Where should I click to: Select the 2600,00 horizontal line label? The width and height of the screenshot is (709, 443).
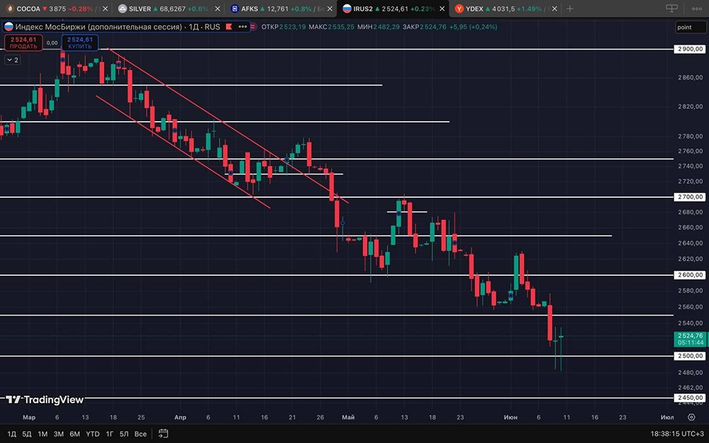pyautogui.click(x=690, y=275)
